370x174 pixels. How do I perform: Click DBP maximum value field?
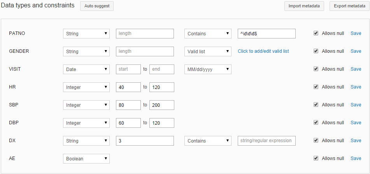click(x=161, y=123)
